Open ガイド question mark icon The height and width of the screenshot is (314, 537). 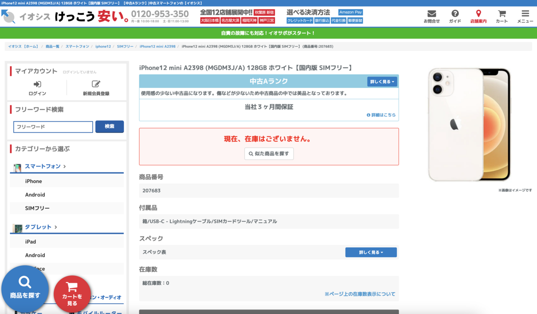(455, 14)
